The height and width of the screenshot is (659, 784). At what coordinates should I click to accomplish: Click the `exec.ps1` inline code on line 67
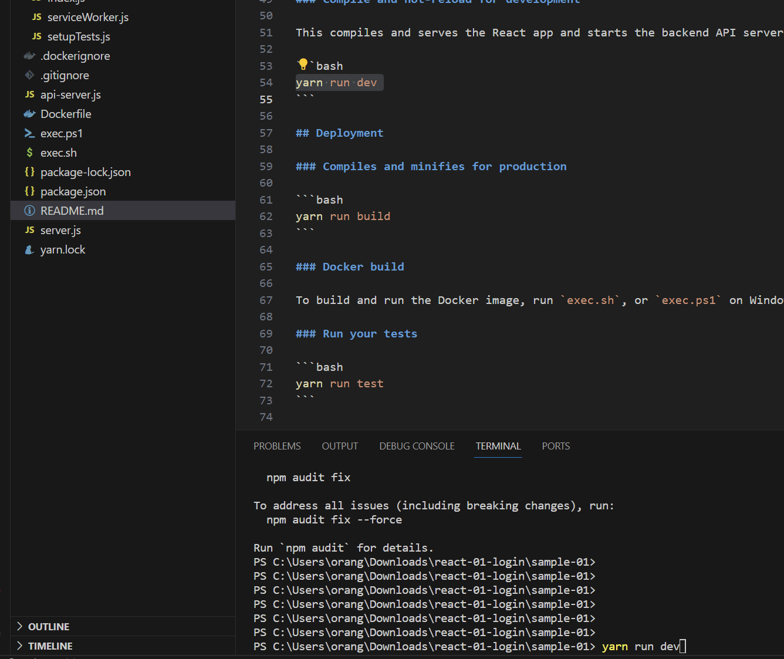pos(688,300)
